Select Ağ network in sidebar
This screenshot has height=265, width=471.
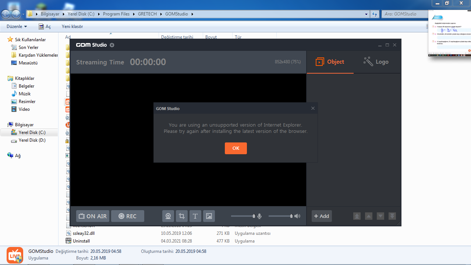18,156
